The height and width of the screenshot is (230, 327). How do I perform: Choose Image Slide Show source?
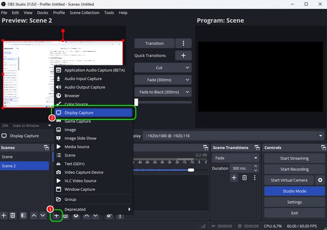point(93,138)
